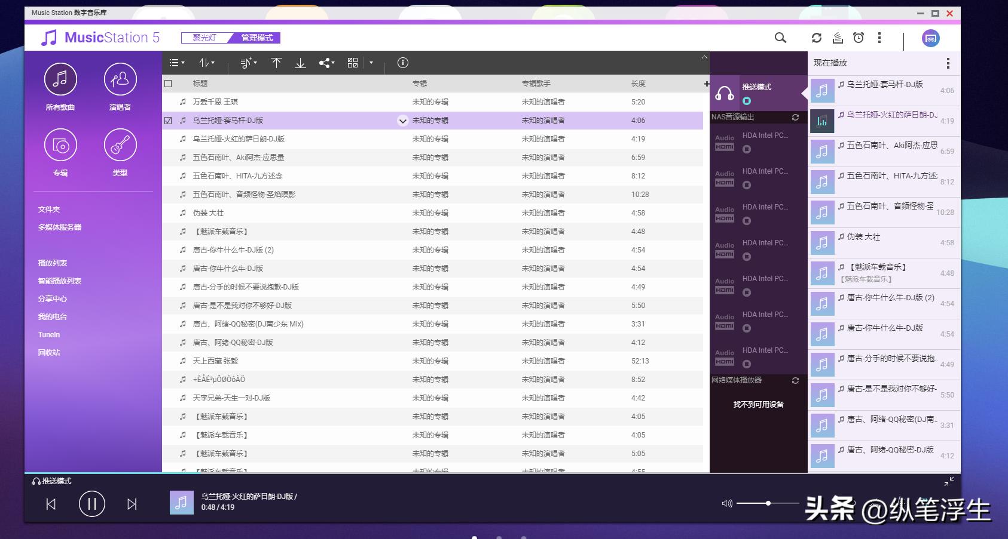Click the download arrow icon
Screen dimensions: 1008x539
point(300,63)
